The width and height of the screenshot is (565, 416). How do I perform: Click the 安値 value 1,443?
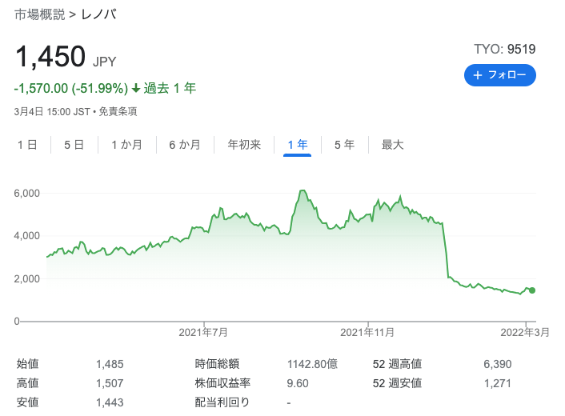click(x=110, y=402)
